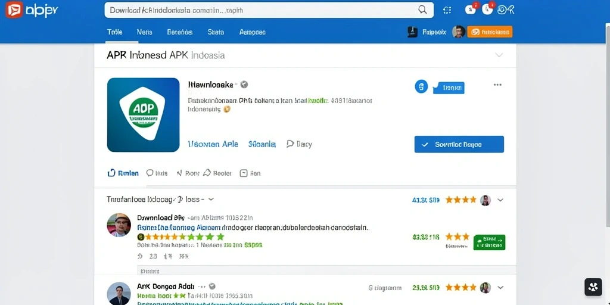
Task: Switch to the Nens tab
Action: coord(144,32)
